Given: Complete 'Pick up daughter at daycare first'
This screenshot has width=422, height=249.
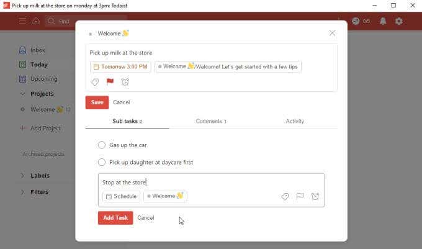Looking at the screenshot, I should click(x=101, y=162).
